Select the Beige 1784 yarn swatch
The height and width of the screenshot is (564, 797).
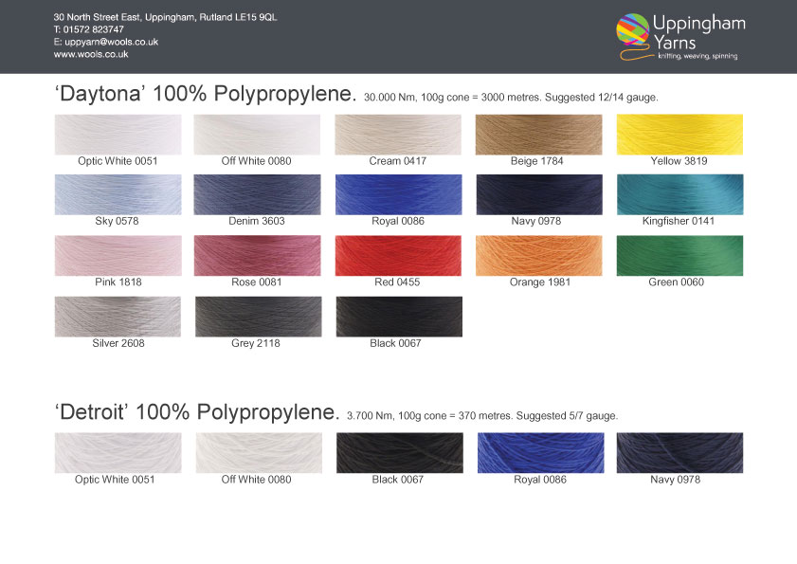tap(538, 134)
